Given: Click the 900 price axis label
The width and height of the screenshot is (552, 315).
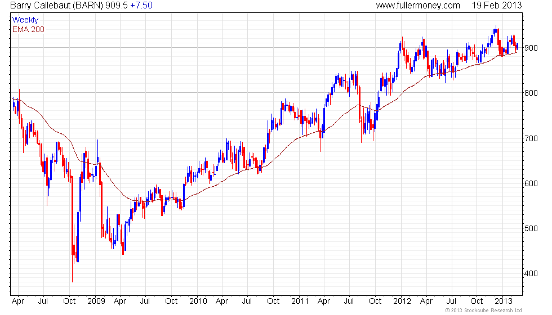Looking at the screenshot, I should (x=531, y=48).
